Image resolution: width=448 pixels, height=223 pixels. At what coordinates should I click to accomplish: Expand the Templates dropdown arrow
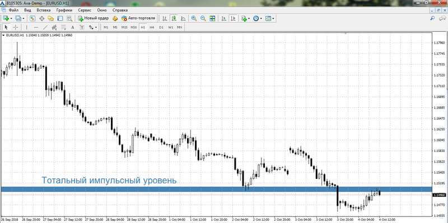[273, 18]
